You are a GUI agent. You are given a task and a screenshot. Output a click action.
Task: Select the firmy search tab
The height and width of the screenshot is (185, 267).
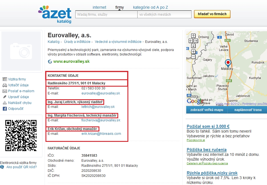pos(120,7)
